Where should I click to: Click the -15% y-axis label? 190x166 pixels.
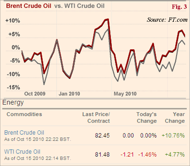click(13, 88)
